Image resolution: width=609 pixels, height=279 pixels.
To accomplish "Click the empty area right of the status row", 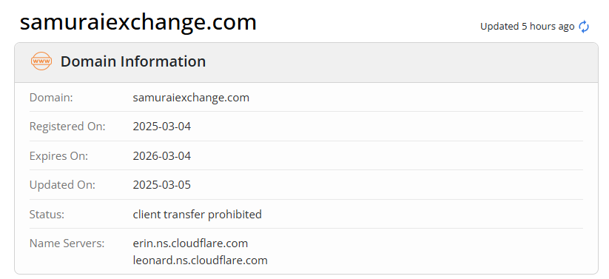I will 423,214.
